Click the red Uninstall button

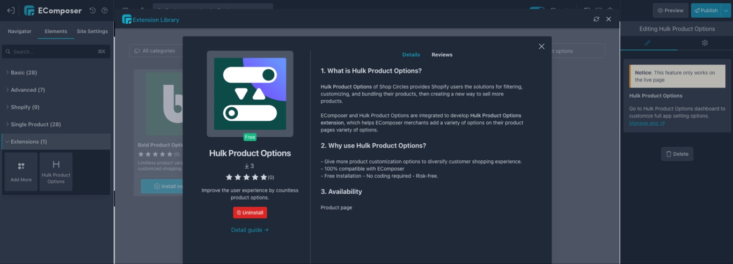[250, 212]
